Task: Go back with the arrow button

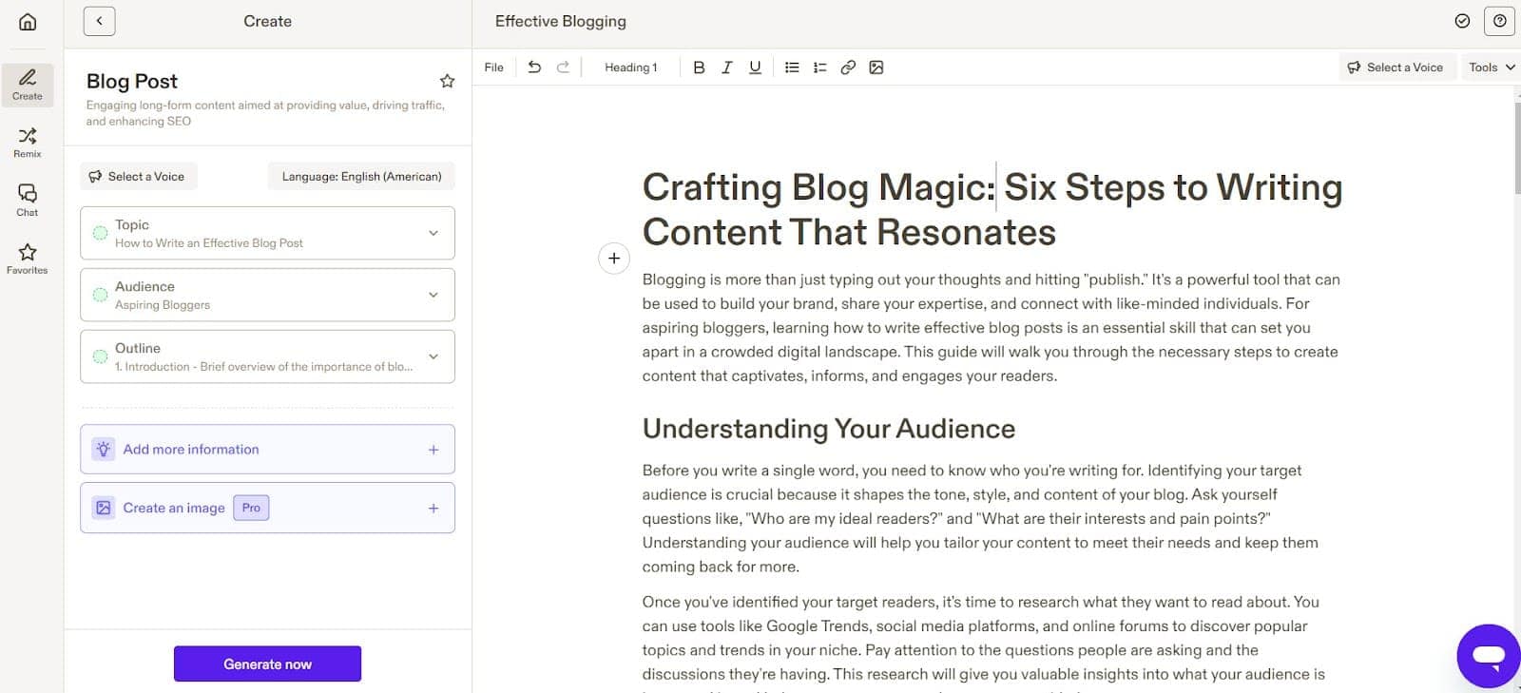Action: click(99, 21)
